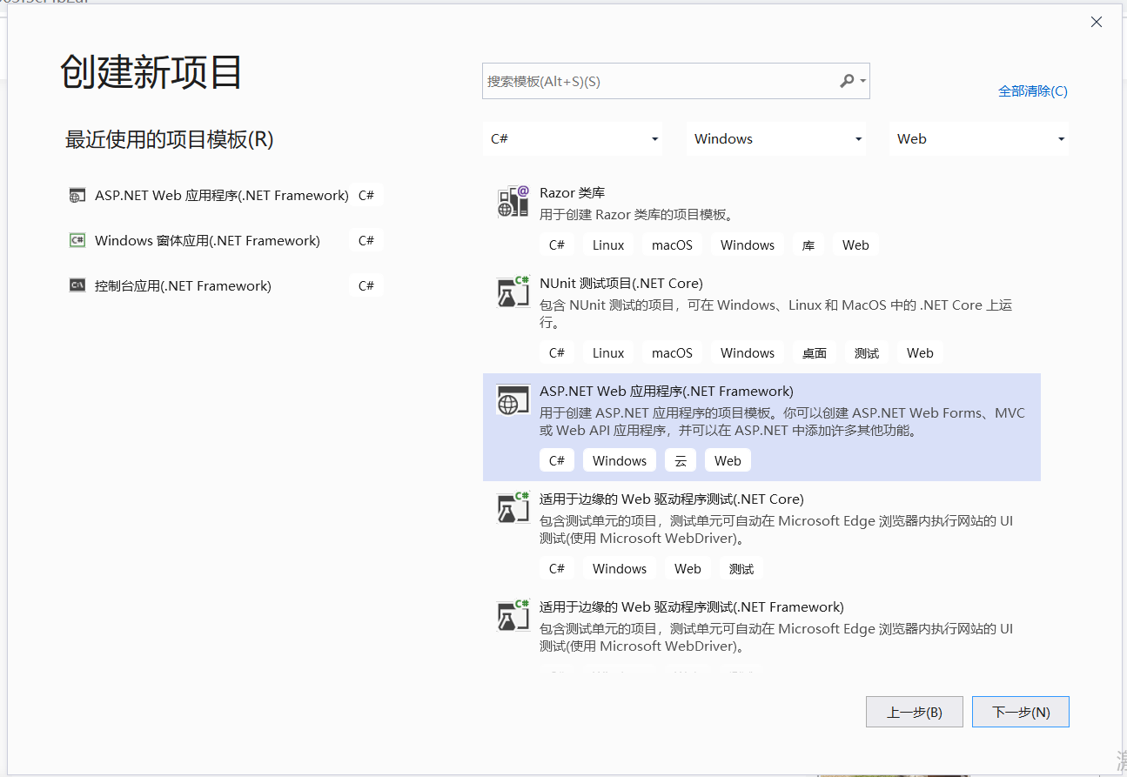Viewport: 1127px width, 777px height.
Task: Click the ASP.NET Web 应用程序 globe icon
Action: click(x=513, y=400)
